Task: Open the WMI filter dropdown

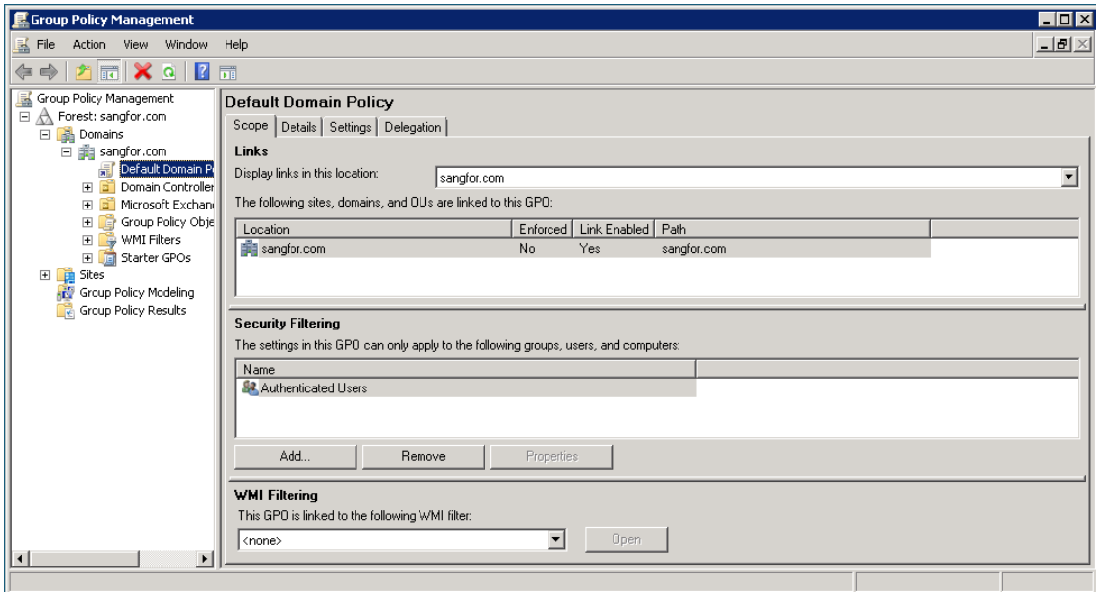Action: click(556, 539)
